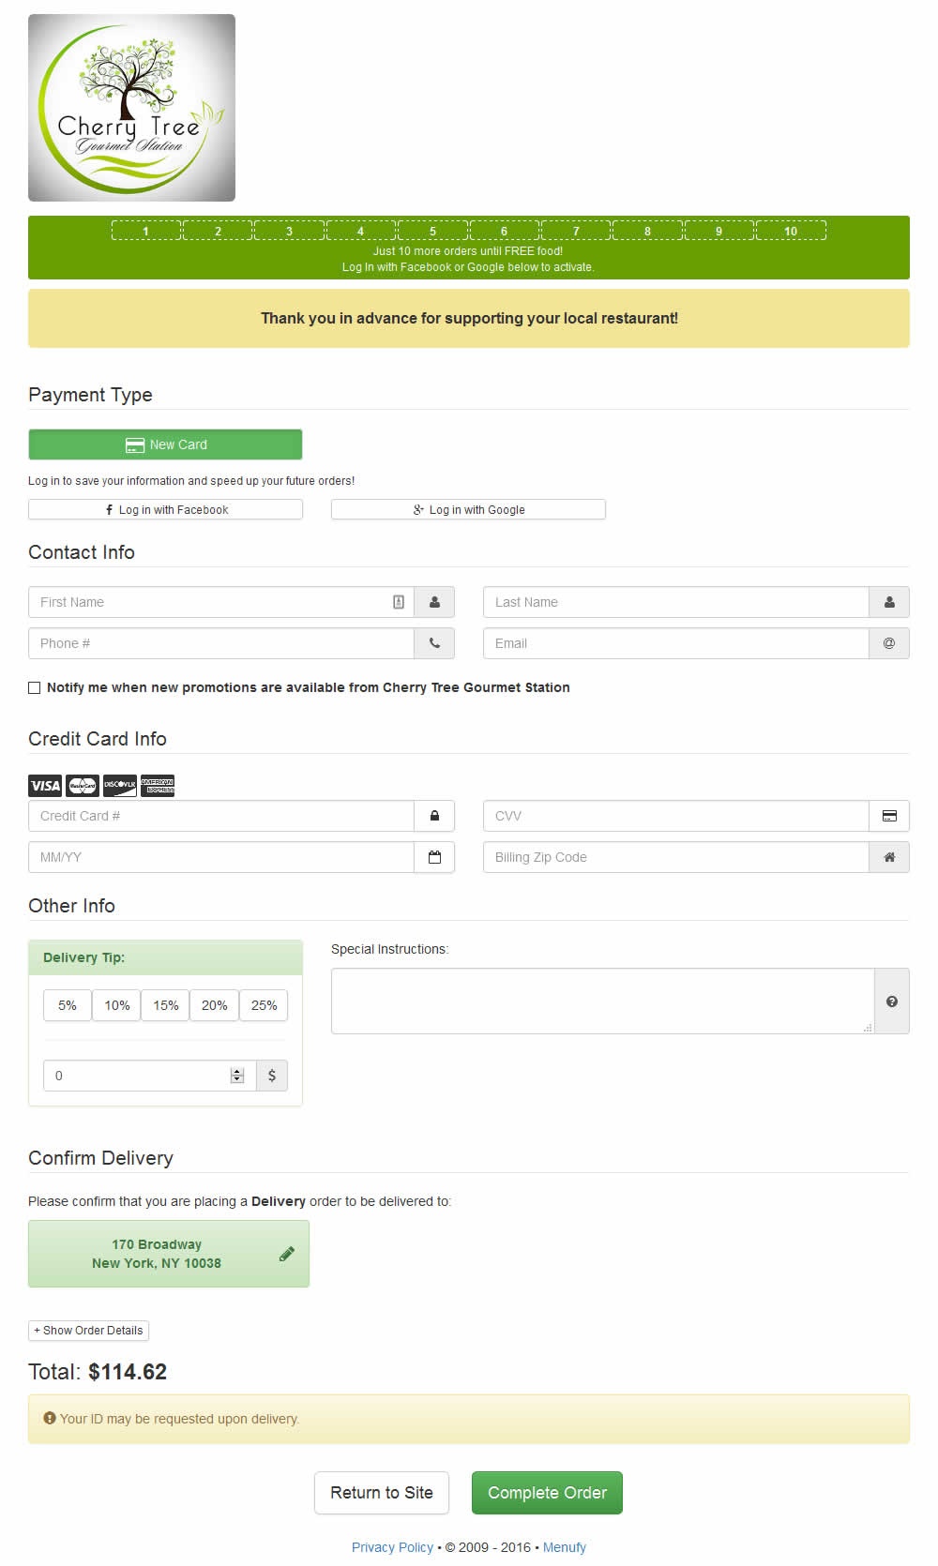Click the pencil icon to edit delivery address
The height and width of the screenshot is (1566, 938).
click(x=287, y=1254)
